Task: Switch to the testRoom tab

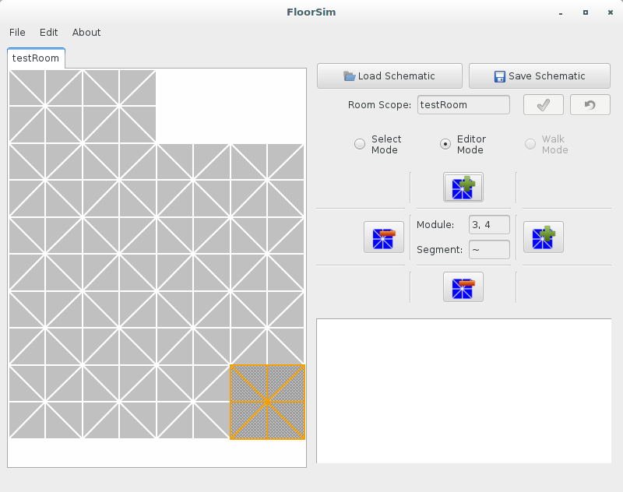Action: tap(36, 58)
